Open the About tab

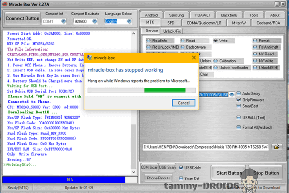coord(275,15)
